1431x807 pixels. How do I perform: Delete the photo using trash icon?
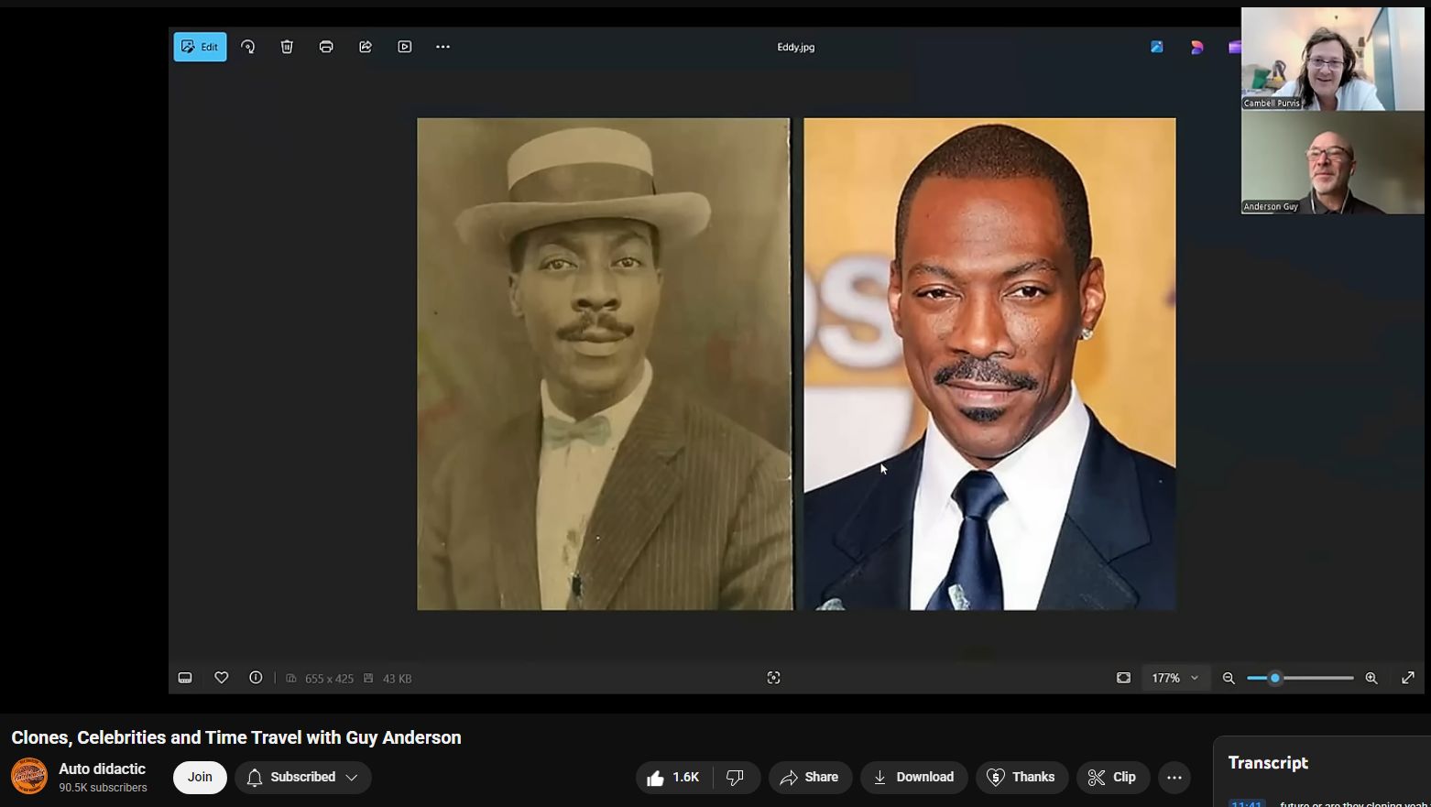(287, 47)
